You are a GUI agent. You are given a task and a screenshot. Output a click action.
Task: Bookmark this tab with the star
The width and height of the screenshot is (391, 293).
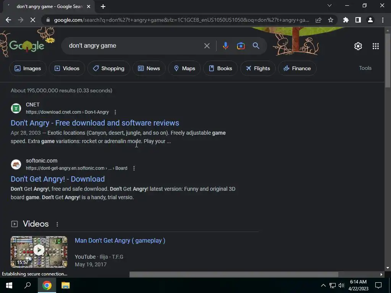[x=331, y=20]
